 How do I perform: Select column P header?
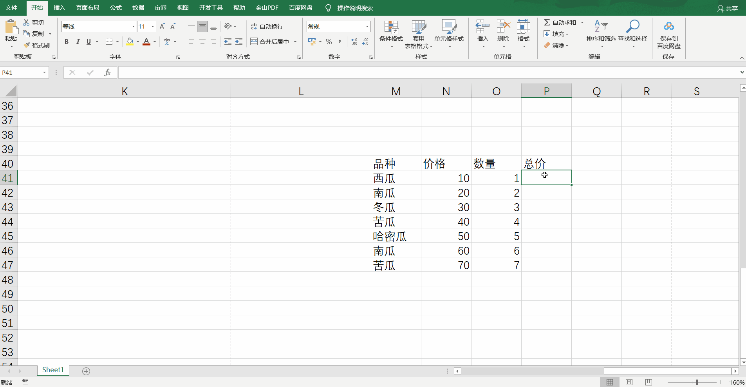tap(546, 91)
